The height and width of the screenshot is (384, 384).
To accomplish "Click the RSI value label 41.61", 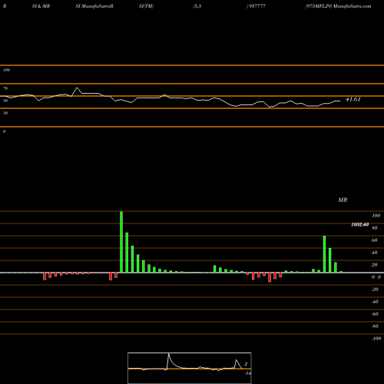I will pyautogui.click(x=353, y=100).
